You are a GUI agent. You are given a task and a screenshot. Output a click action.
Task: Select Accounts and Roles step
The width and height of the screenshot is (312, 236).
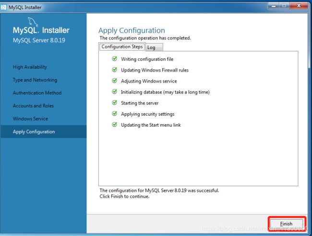point(33,106)
